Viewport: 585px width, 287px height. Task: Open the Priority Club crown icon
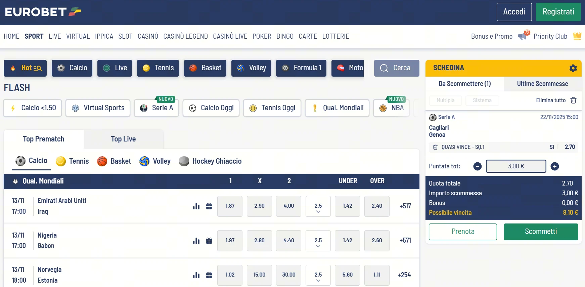pyautogui.click(x=577, y=36)
